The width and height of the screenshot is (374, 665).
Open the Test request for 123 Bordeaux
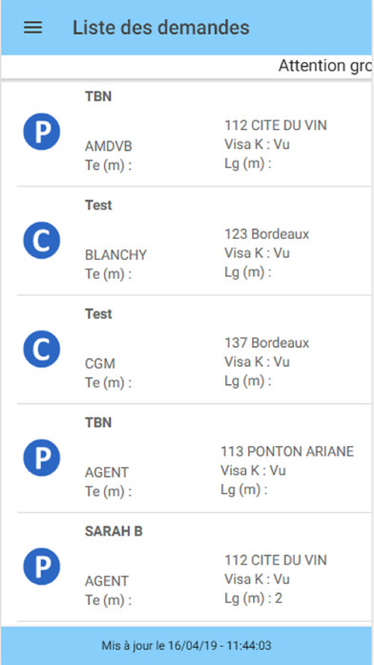[98, 205]
